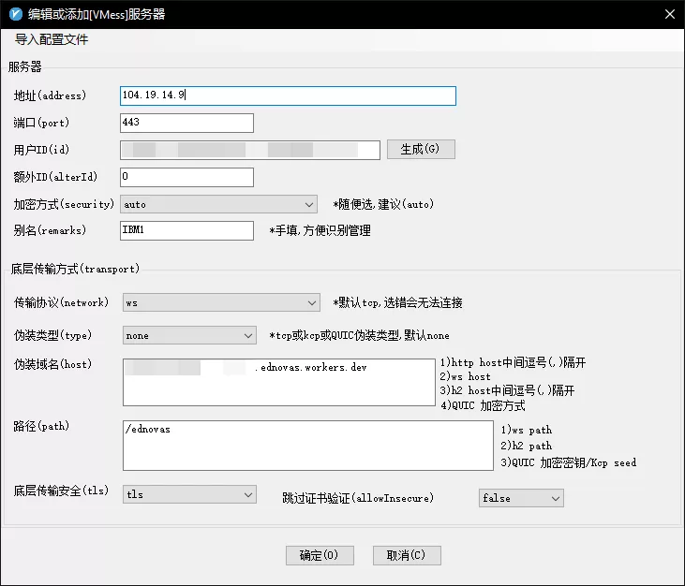Open the allowInsecure dropdown showing false

click(521, 498)
